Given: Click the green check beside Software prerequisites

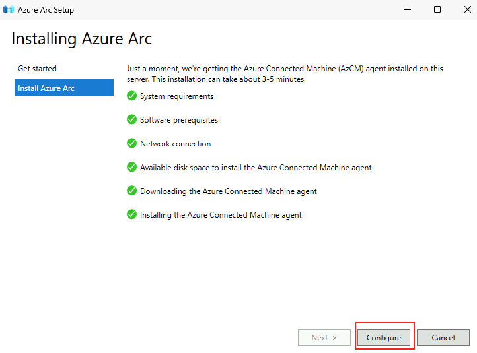Looking at the screenshot, I should point(131,119).
